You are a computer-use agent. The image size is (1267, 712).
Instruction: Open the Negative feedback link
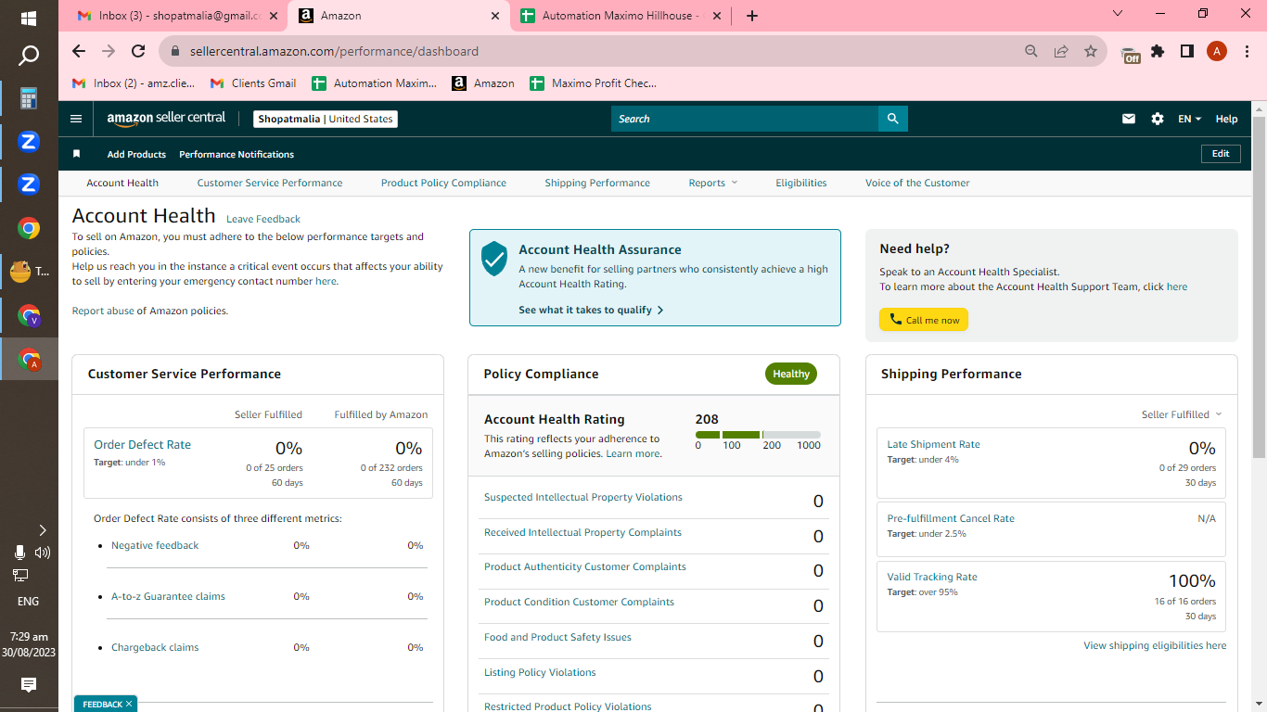pos(155,545)
